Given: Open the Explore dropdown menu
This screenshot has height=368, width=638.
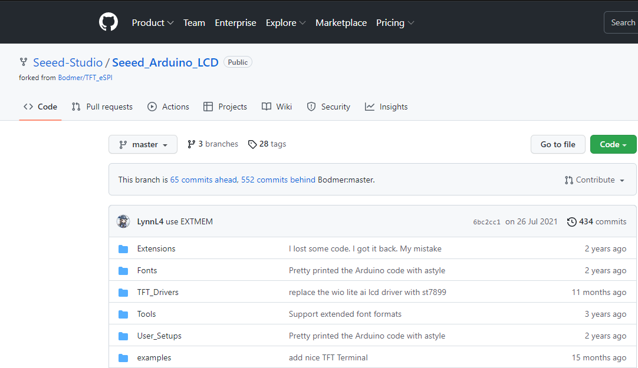Looking at the screenshot, I should (x=285, y=23).
